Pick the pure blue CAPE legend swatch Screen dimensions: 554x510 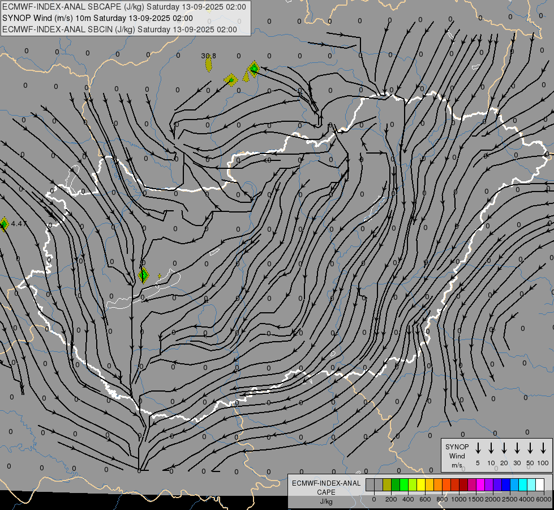[506, 484]
